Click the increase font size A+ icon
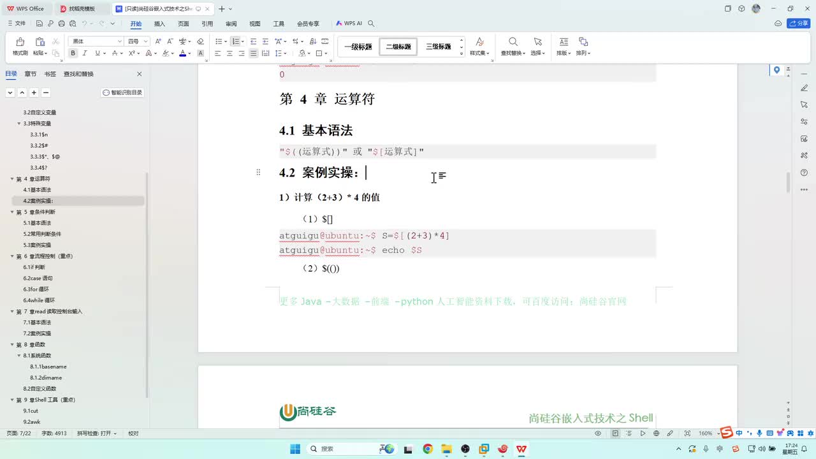This screenshot has width=816, height=459. tap(159, 41)
